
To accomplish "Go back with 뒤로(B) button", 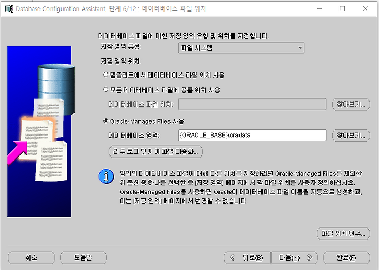I will [x=247, y=258].
